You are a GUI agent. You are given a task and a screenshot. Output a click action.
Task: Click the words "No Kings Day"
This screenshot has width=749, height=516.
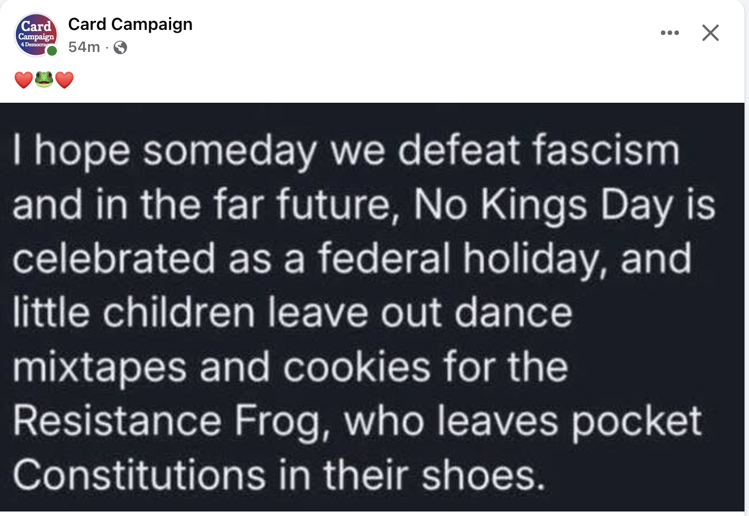point(544,205)
